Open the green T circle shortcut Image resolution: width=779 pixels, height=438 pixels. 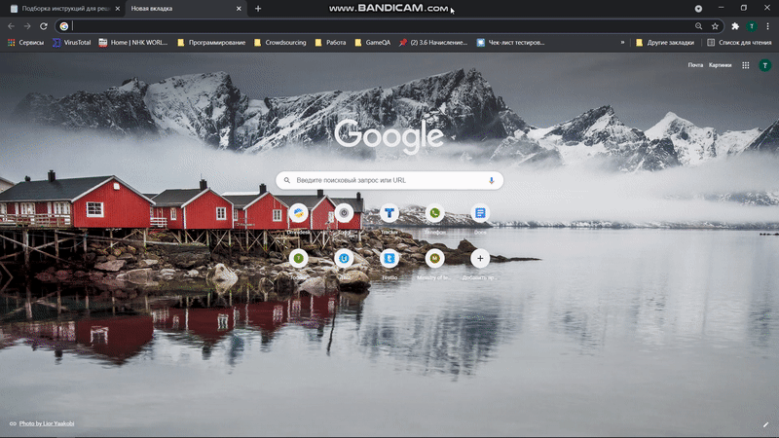pyautogui.click(x=299, y=258)
